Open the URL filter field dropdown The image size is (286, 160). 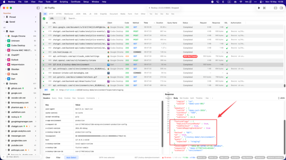click(x=57, y=19)
